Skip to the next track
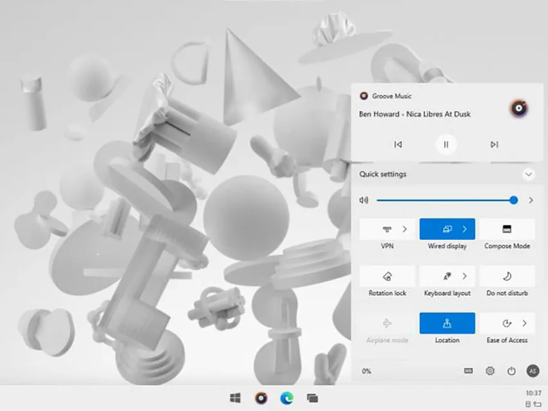 pyautogui.click(x=494, y=144)
